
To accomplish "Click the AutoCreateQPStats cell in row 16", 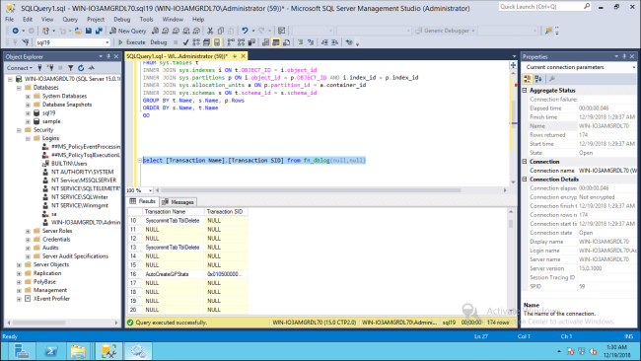I will coord(174,274).
